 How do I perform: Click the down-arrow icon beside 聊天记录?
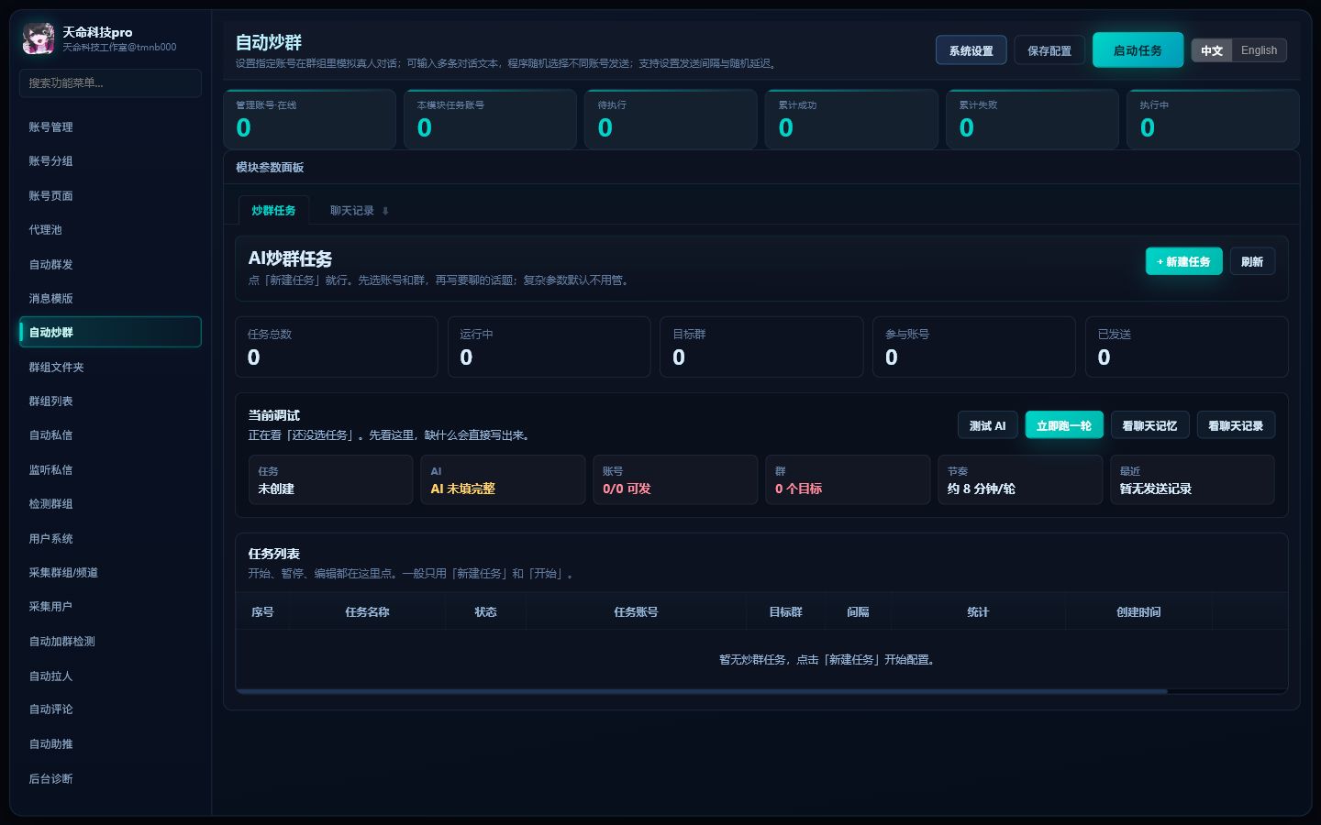point(385,211)
